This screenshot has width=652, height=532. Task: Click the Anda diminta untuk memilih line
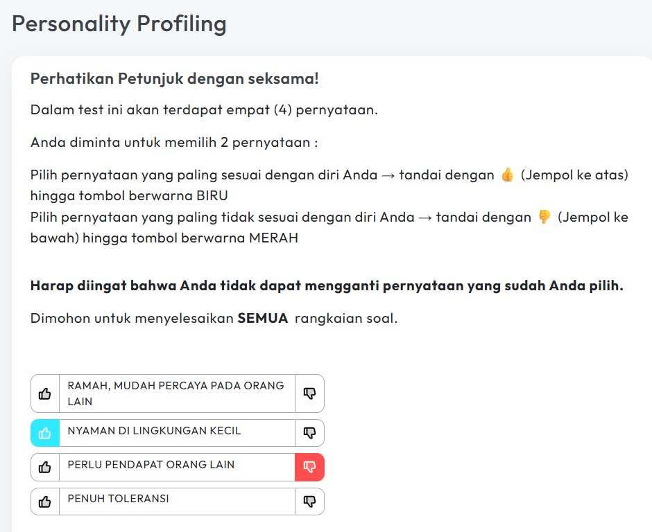pyautogui.click(x=174, y=143)
